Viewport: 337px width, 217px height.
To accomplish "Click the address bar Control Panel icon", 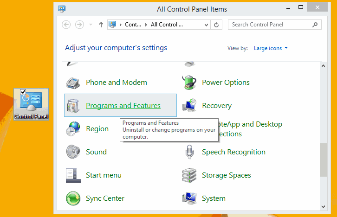I will [x=112, y=24].
